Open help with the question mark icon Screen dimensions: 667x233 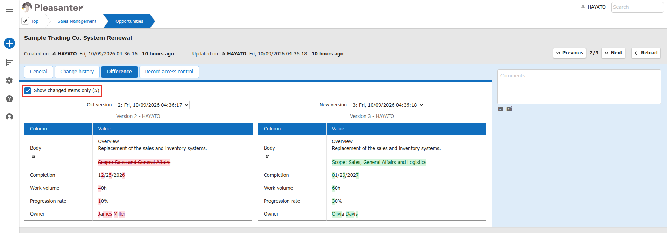click(9, 99)
